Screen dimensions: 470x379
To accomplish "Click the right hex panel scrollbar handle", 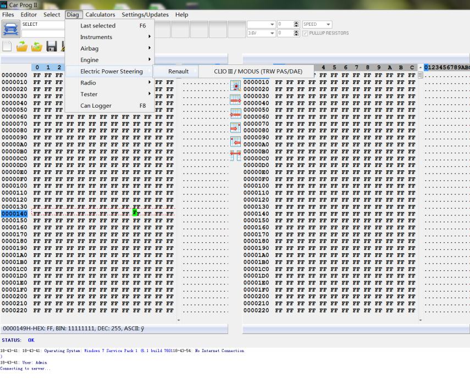I will [x=421, y=75].
